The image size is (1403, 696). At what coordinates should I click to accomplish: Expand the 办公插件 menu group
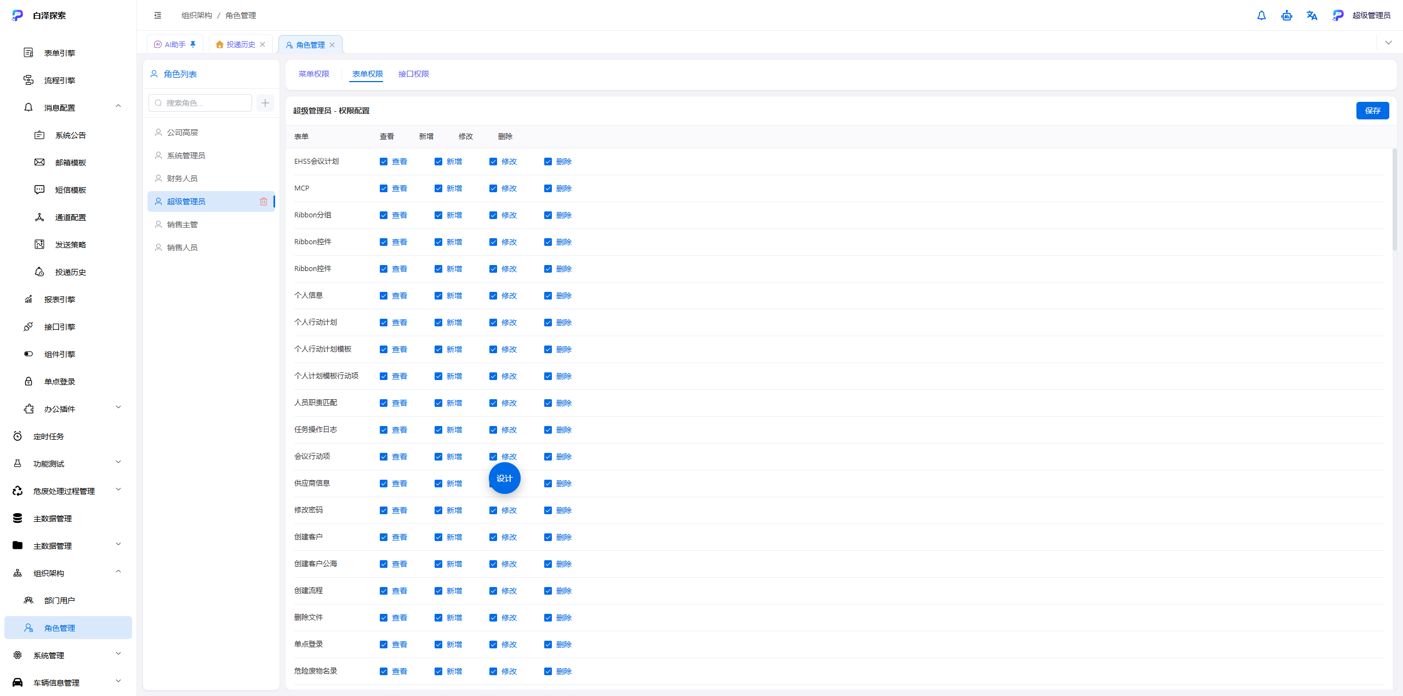118,407
